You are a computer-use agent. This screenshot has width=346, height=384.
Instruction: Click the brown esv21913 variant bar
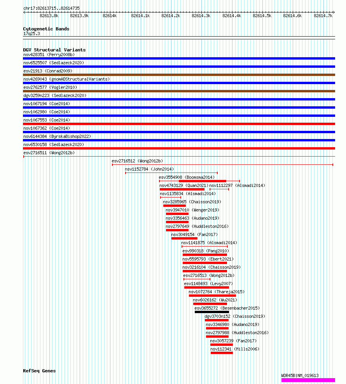coord(179,75)
